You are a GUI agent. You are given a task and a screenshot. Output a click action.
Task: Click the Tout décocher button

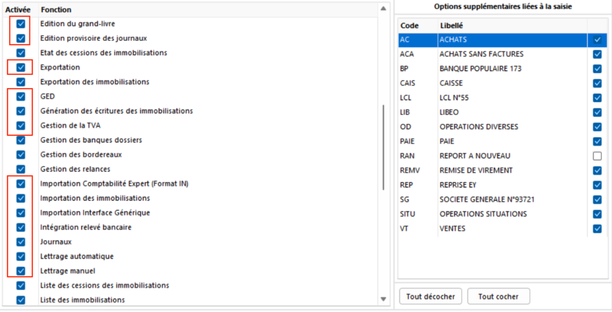click(x=430, y=297)
